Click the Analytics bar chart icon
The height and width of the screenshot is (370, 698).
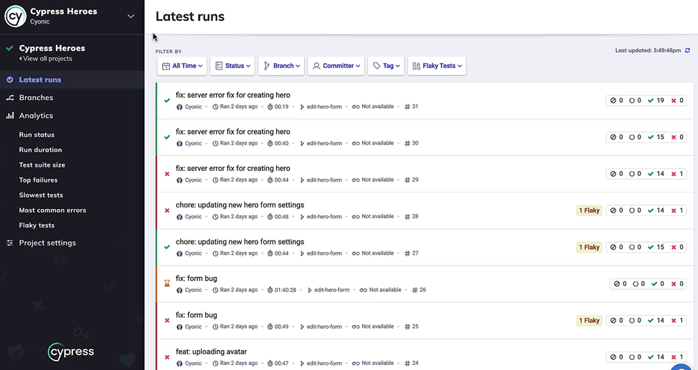(10, 115)
